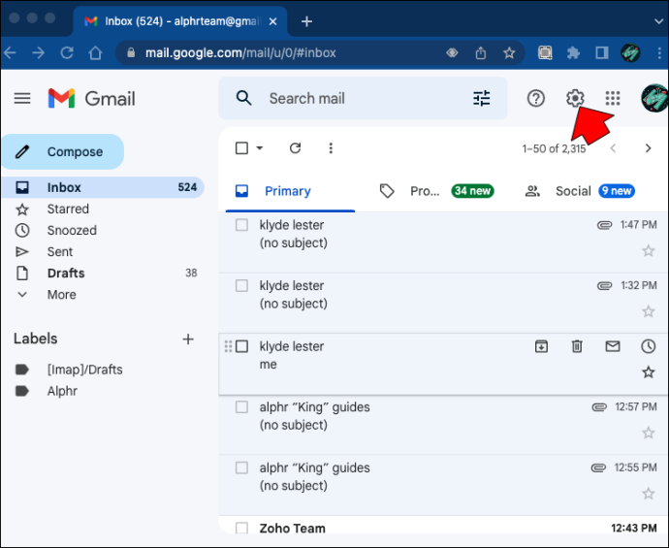Check the select-all checkbox
This screenshot has height=548, width=669.
[242, 148]
